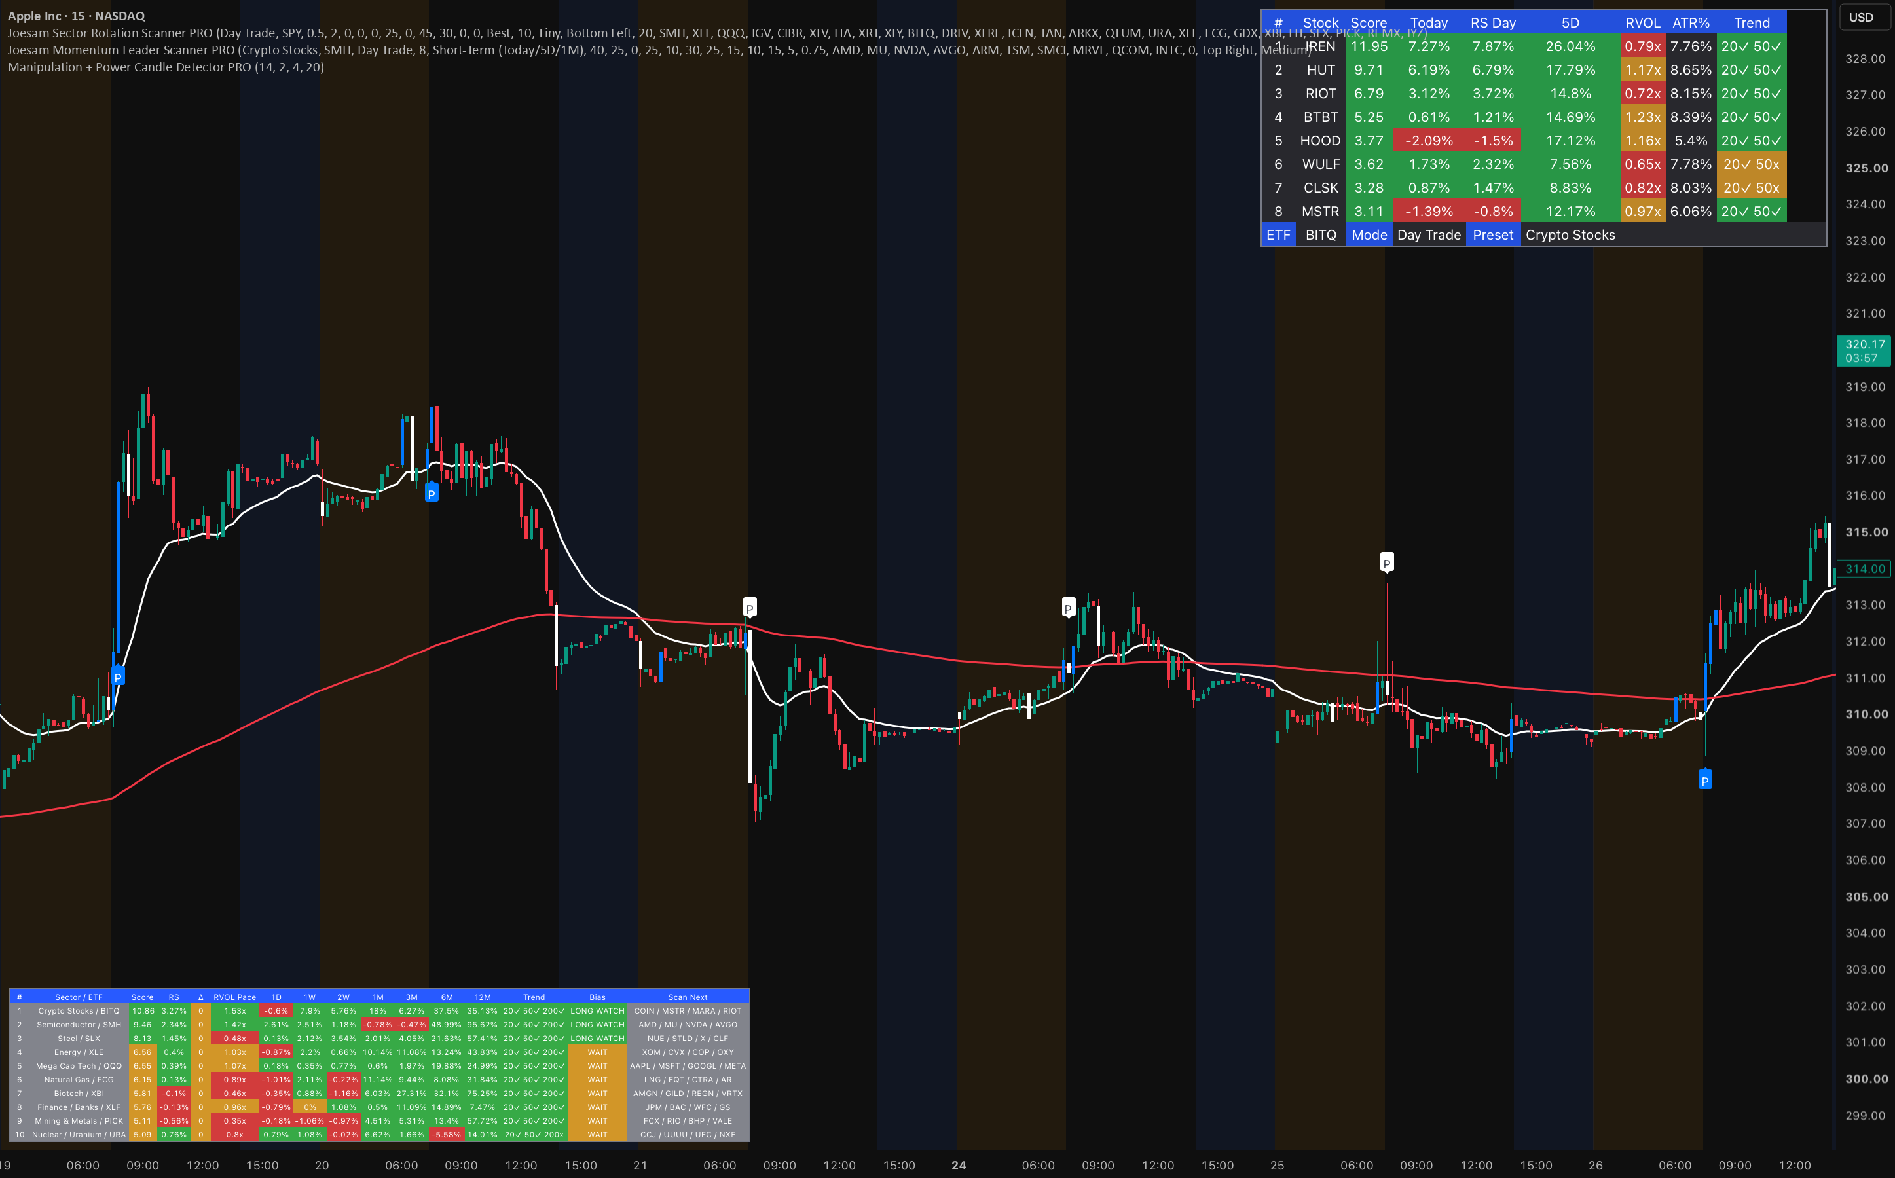Click CLSK in the momentum leader table

[x=1321, y=188]
